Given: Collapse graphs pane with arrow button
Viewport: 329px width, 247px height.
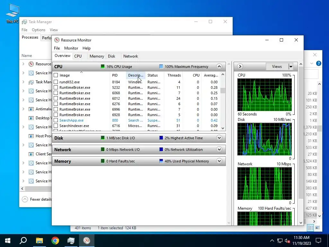Looking at the screenshot, I should coord(240,67).
